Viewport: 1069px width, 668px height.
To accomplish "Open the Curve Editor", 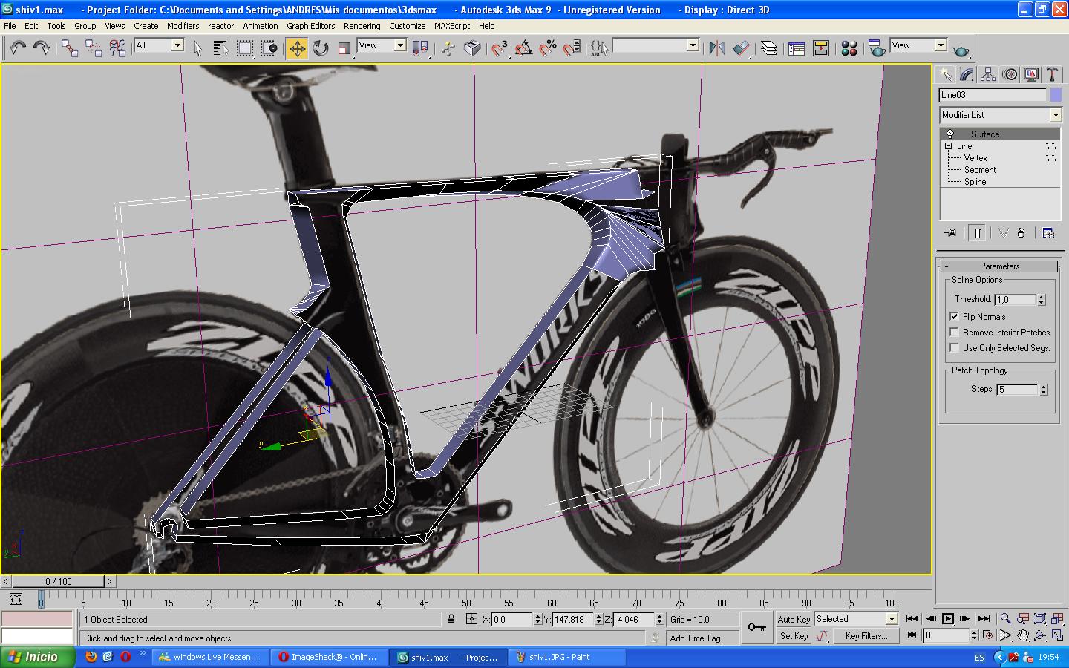I will 797,48.
